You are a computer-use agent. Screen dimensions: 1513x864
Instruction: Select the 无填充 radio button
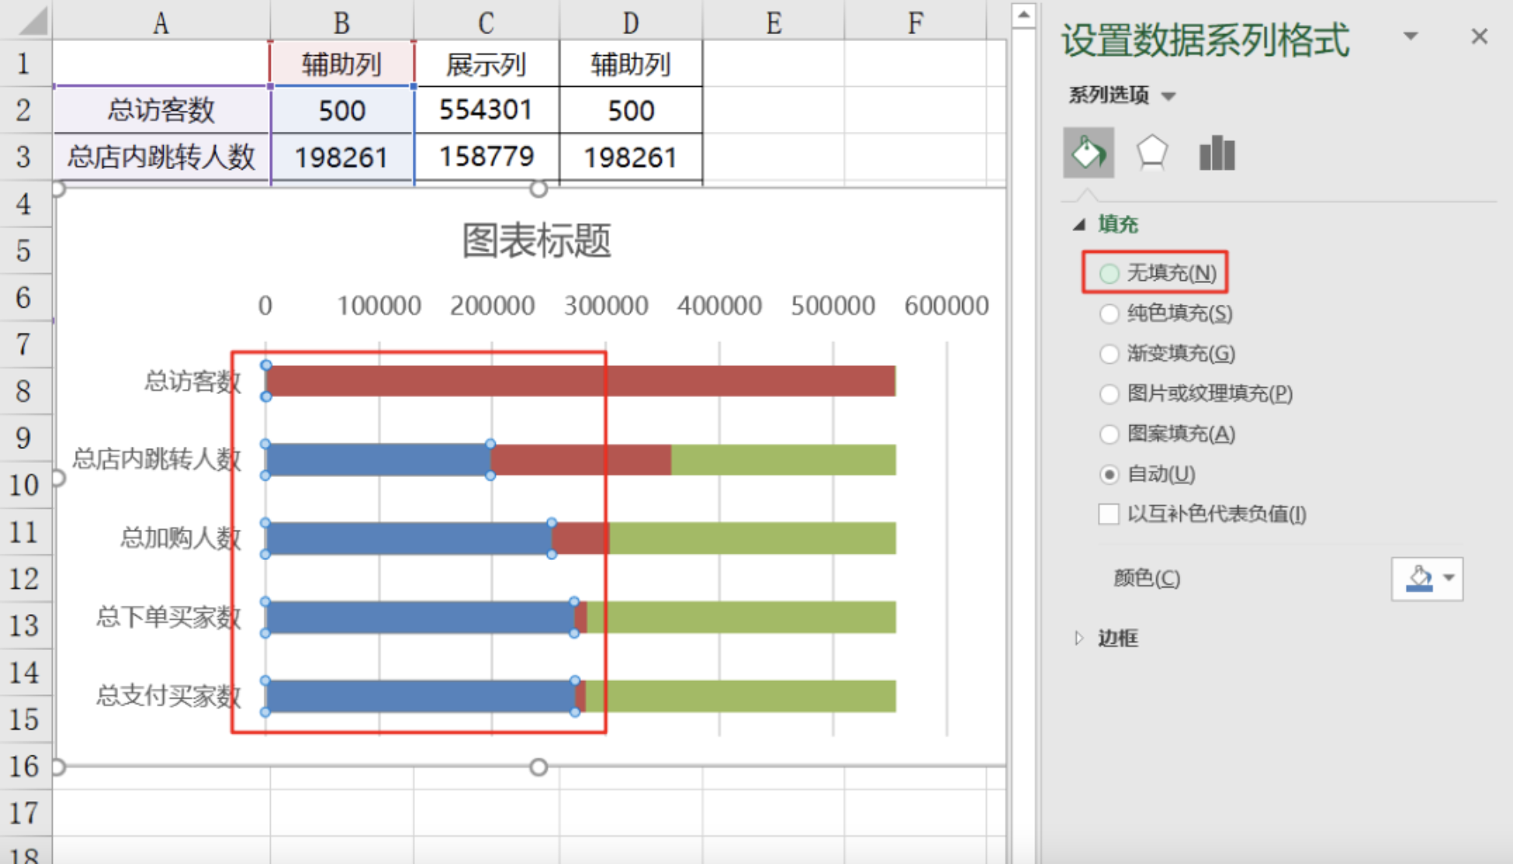click(1110, 273)
